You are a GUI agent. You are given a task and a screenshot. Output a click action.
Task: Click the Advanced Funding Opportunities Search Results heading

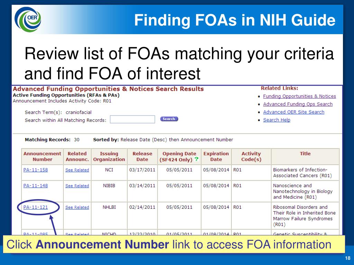[x=108, y=89]
